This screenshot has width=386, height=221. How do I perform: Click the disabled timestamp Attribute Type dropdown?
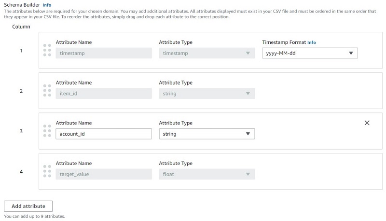(207, 53)
